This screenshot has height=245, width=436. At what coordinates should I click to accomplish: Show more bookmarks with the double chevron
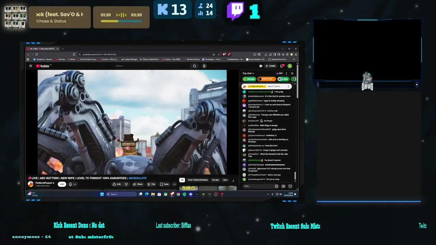point(294,59)
